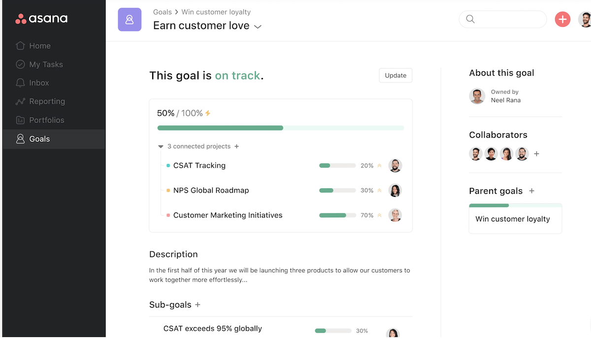Click the lightning bolt beside 100%
591x343 pixels.
click(x=208, y=113)
